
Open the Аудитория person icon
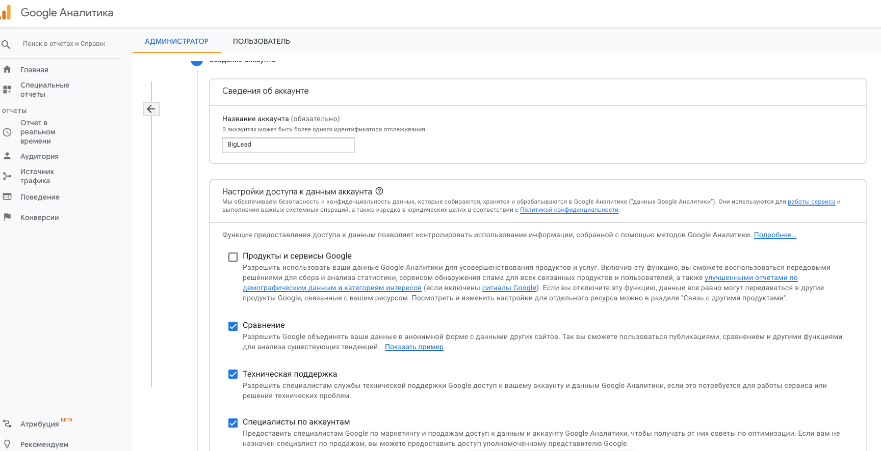coord(7,156)
